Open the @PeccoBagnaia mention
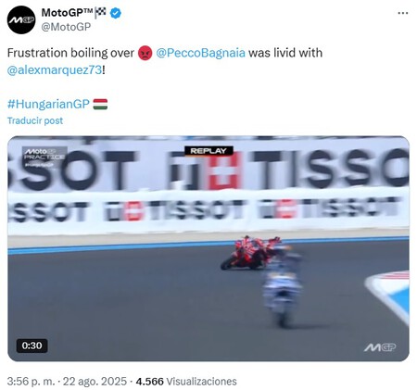The image size is (417, 390). 200,53
